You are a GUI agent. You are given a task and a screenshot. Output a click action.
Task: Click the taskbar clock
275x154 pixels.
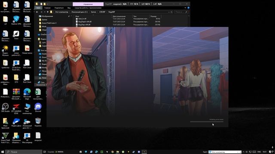click(x=265, y=152)
